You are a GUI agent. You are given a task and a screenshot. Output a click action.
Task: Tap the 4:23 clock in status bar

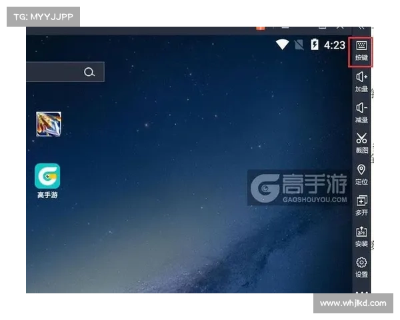[335, 45]
